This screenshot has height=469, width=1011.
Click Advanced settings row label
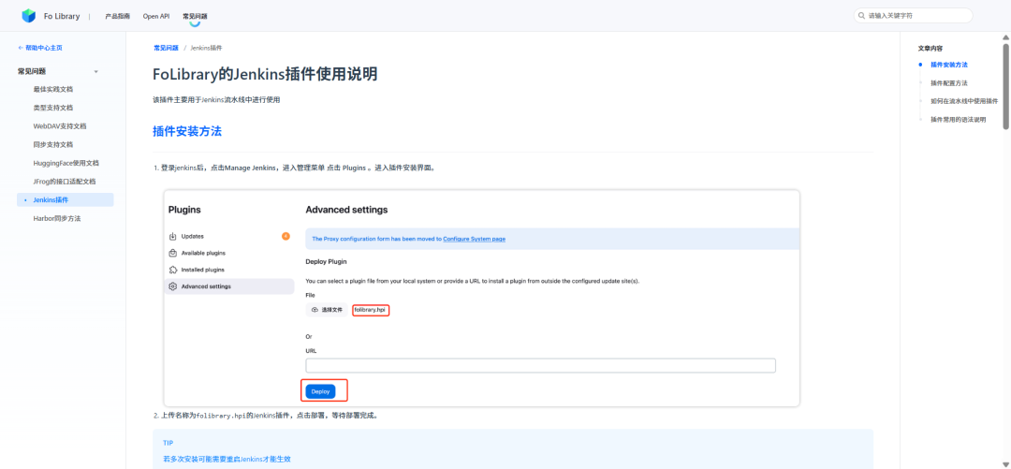pyautogui.click(x=206, y=286)
